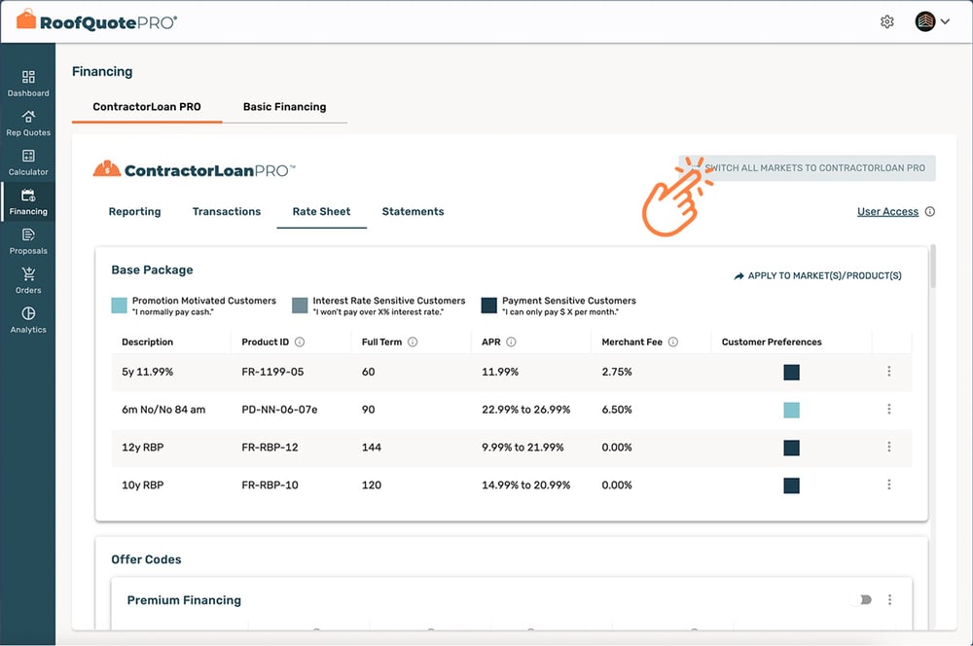Open the Calculator sidebar item
The height and width of the screenshot is (646, 973).
[x=28, y=162]
